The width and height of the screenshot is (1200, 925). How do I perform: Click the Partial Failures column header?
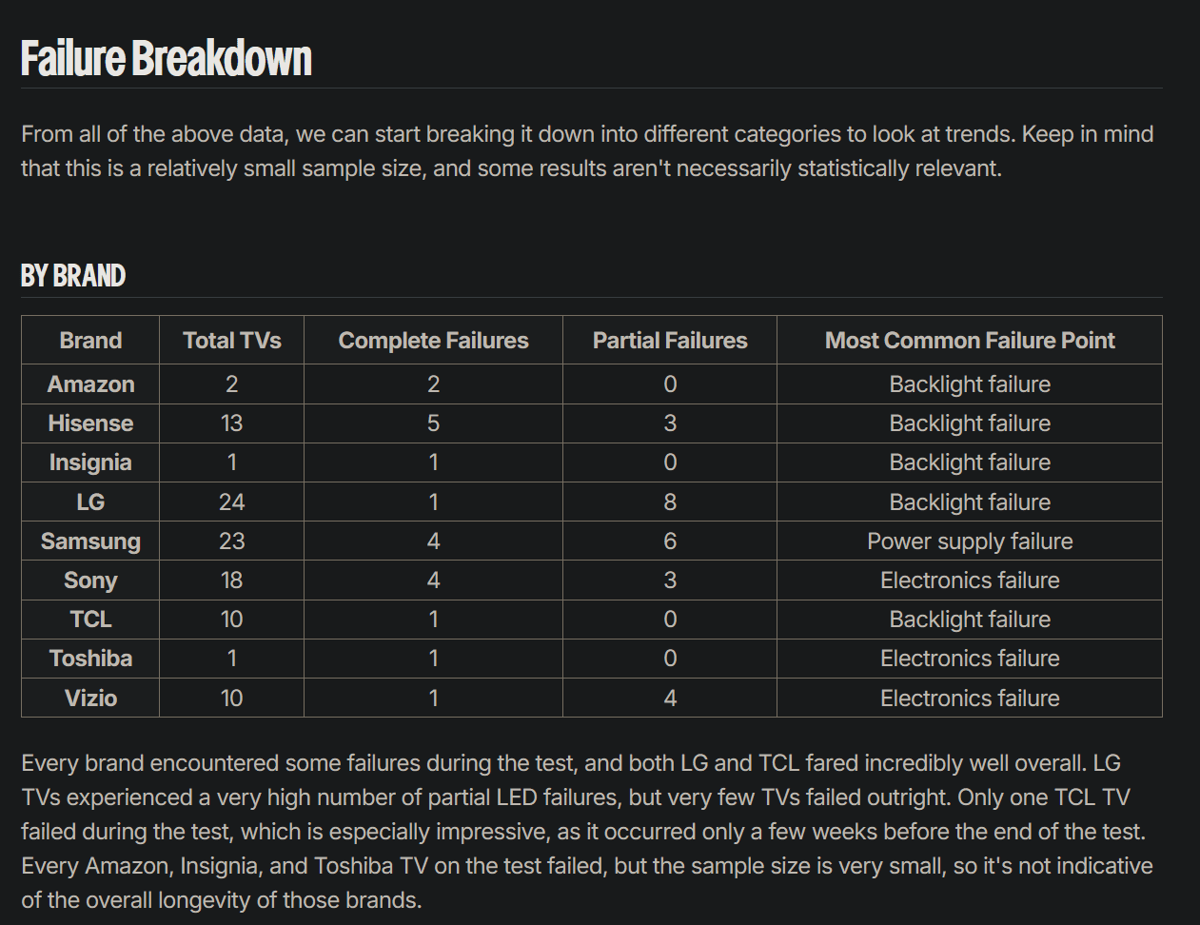coord(670,341)
